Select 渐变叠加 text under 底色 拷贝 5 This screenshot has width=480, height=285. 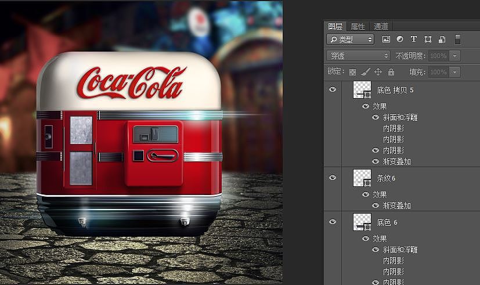tap(397, 161)
